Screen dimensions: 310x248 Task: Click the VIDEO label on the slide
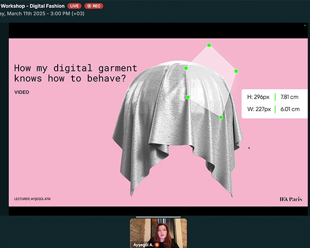click(x=21, y=92)
